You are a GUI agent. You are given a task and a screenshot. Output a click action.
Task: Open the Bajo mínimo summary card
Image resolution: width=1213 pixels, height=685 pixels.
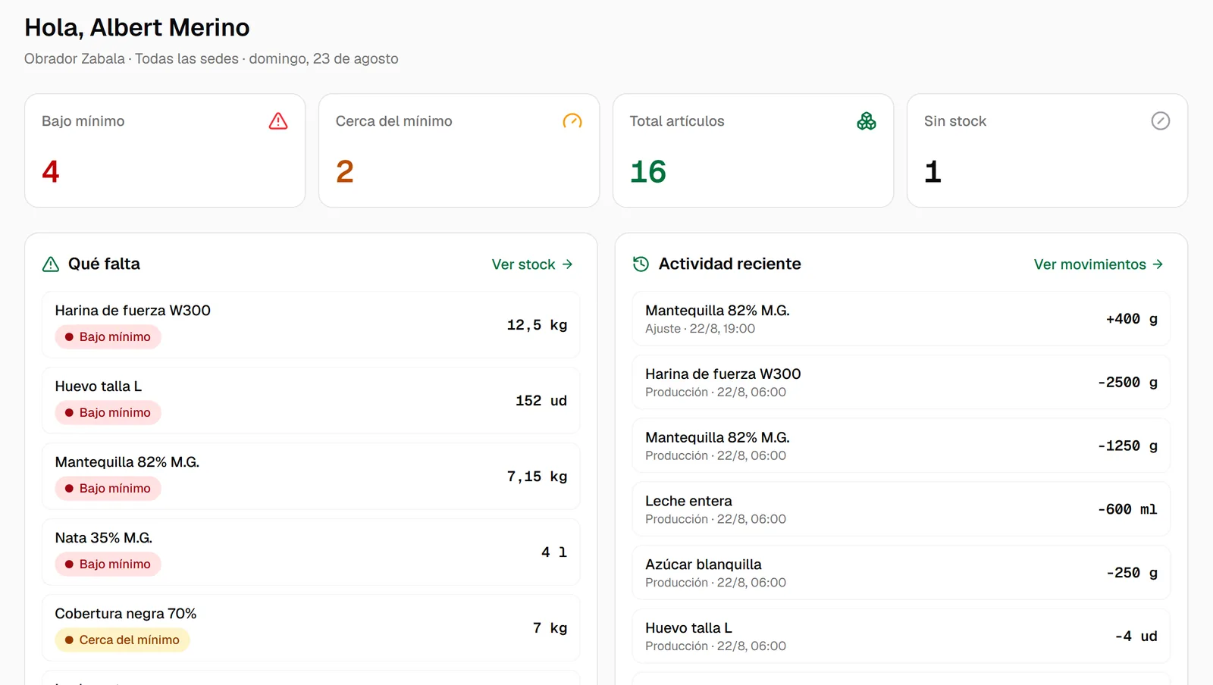tap(165, 151)
